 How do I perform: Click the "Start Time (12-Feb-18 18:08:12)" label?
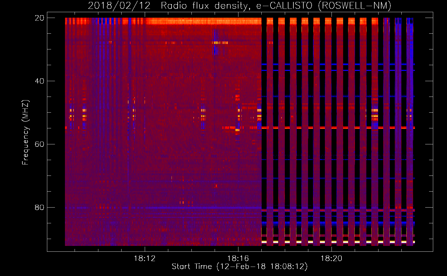pos(240,267)
